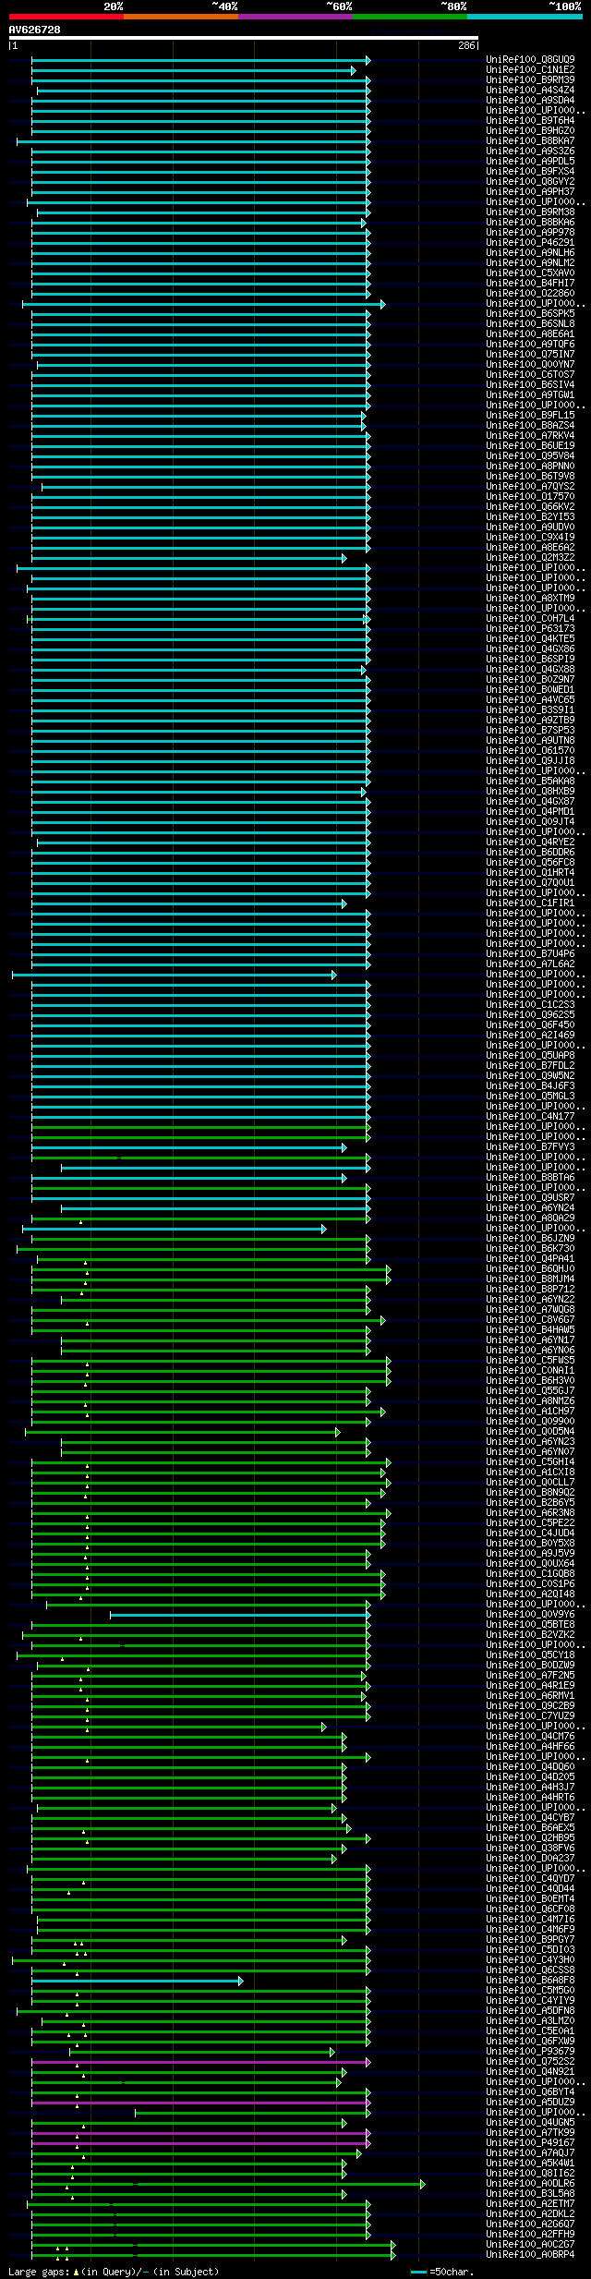Select hit label UniRef100_B6K730
Viewport: 591px width, 2279px height.
coord(530,1249)
